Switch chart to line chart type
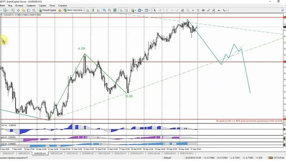 tap(98, 10)
